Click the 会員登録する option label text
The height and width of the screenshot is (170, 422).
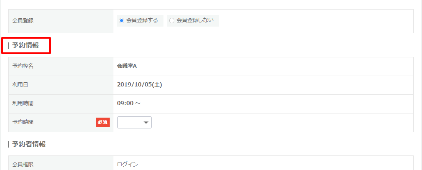(x=142, y=20)
